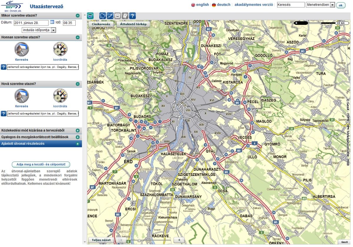Click SZÁZHALOMBATTA label on the map

(x=156, y=195)
